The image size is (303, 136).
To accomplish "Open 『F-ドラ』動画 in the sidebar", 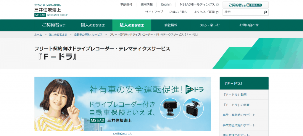I will pyautogui.click(x=244, y=95).
